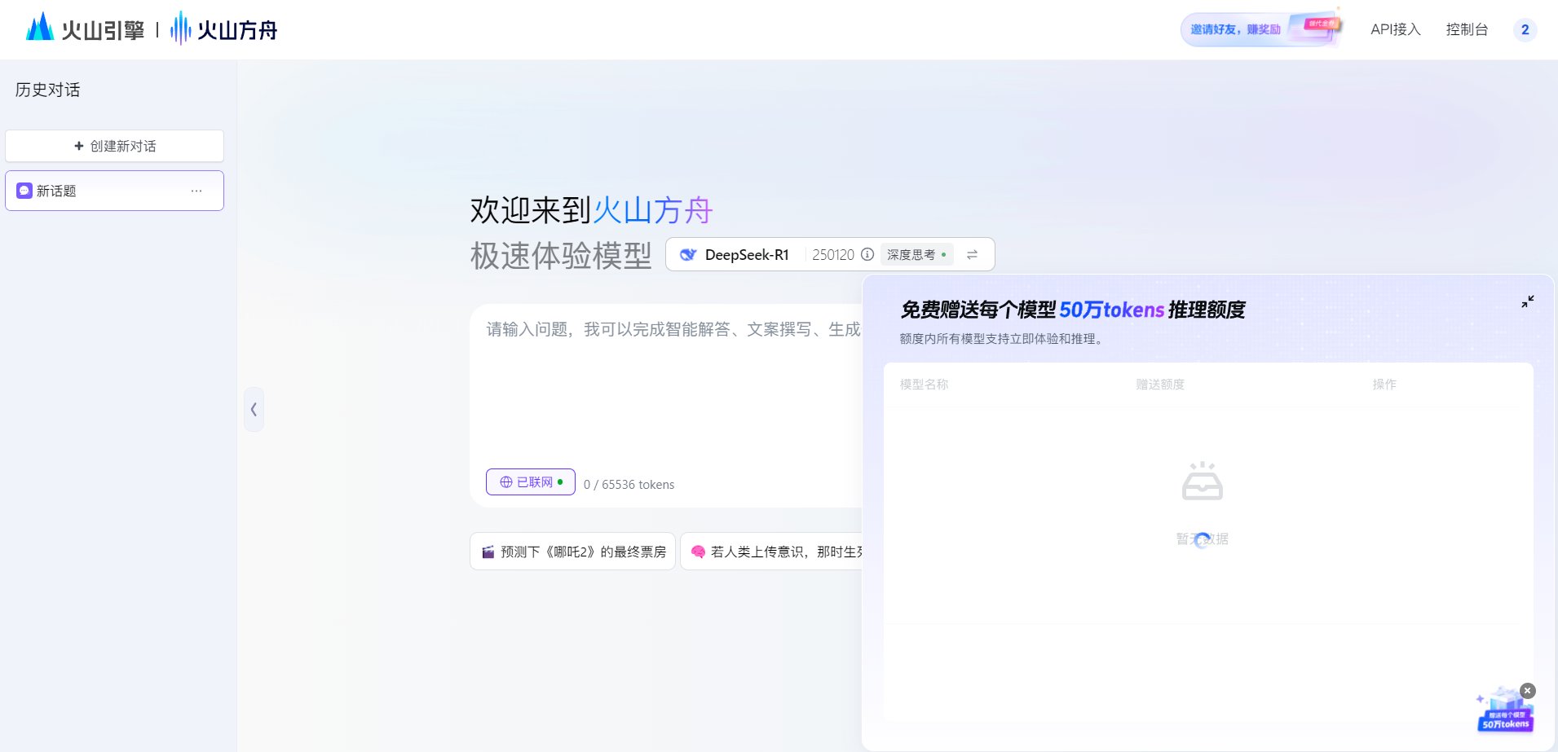Choose the 预测下《哪吒2》的最终票房 prompt suggestion

pyautogui.click(x=572, y=552)
